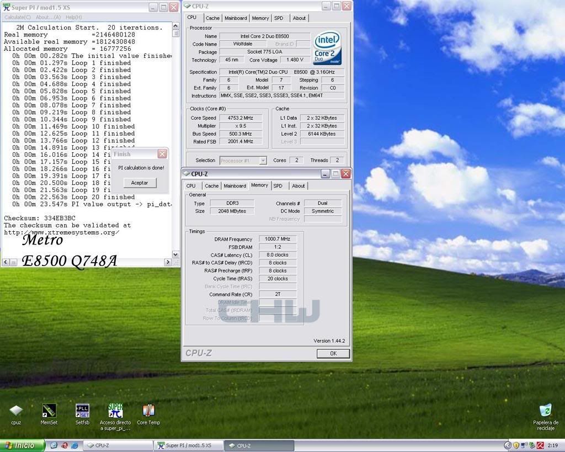Click the Rated FSB 2001.4 MHz value
Viewport: 565px width, 452px height.
[241, 142]
